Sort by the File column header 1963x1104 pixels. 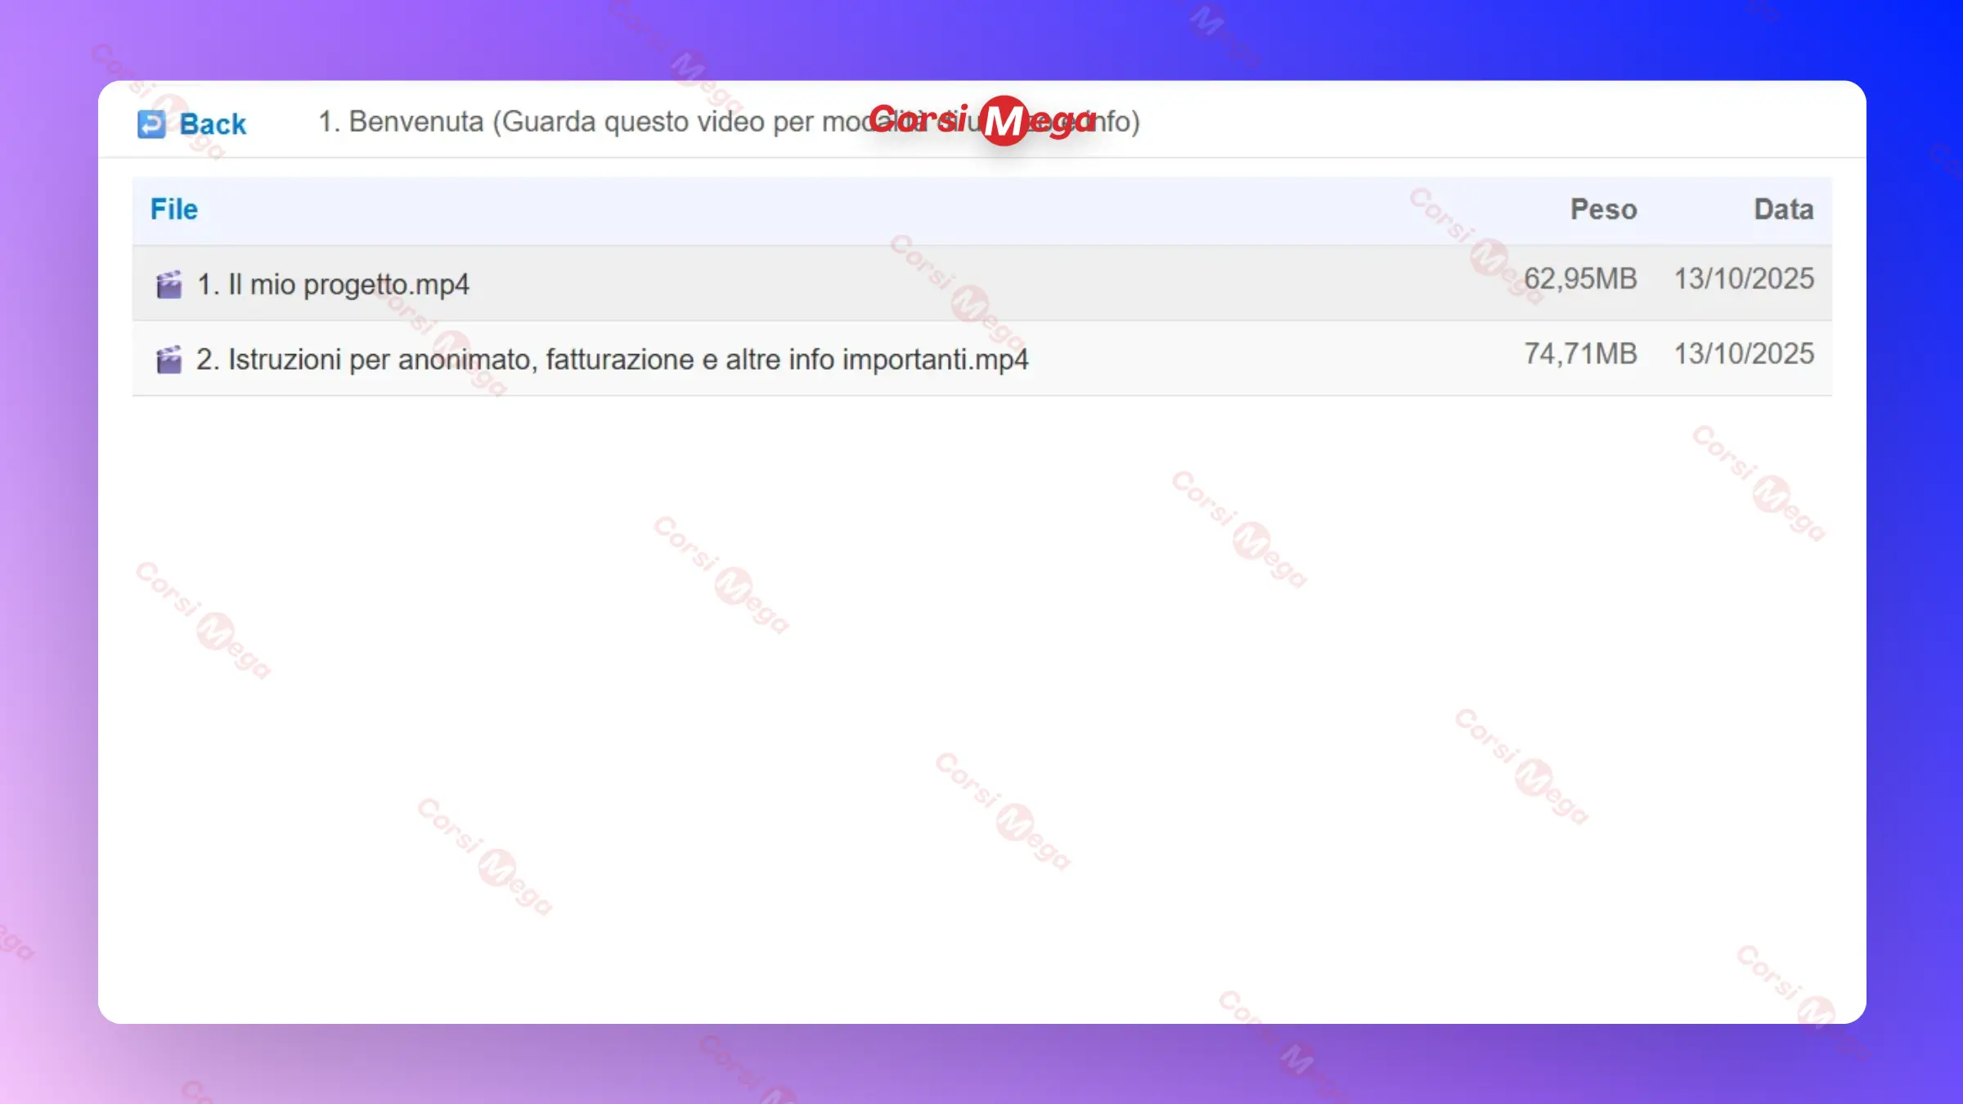[173, 209]
